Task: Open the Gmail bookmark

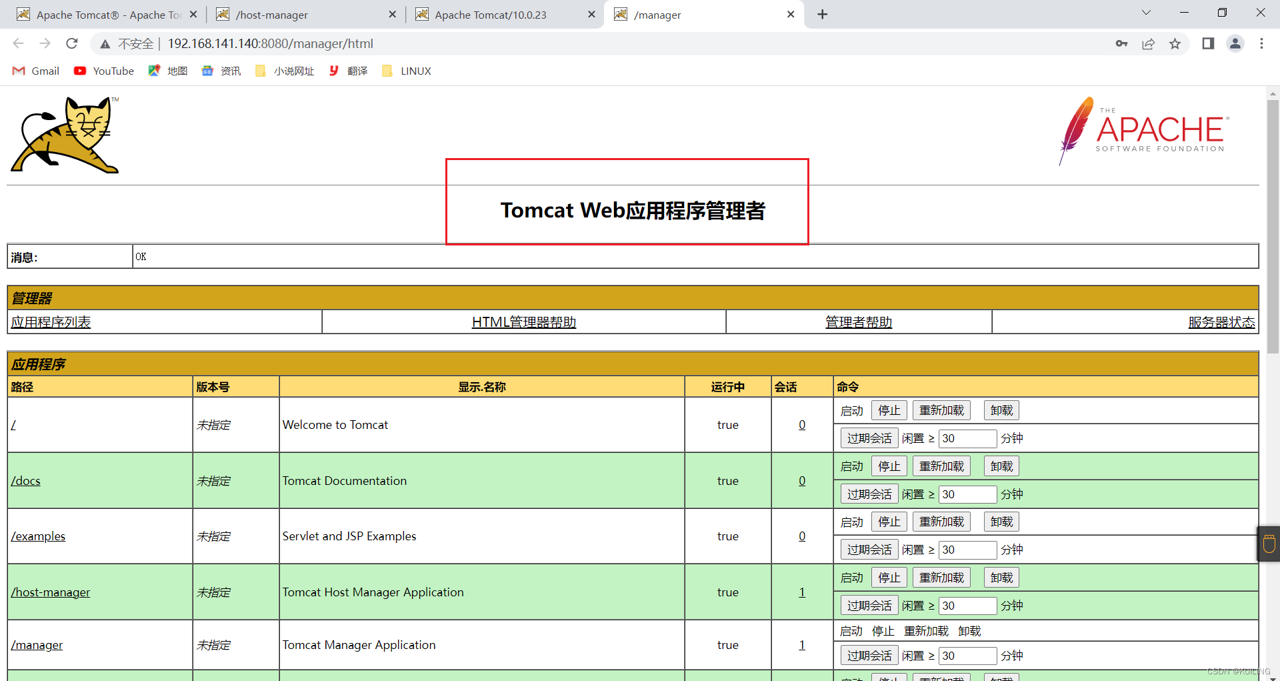Action: 36,71
